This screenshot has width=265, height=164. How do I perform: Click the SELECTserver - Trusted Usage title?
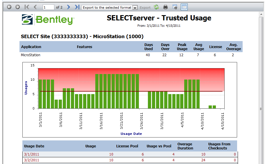coord(159,18)
